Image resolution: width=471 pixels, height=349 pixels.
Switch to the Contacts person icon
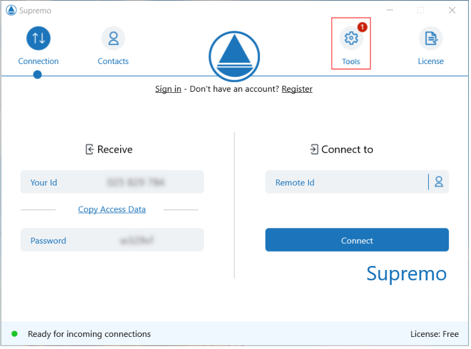coord(113,39)
